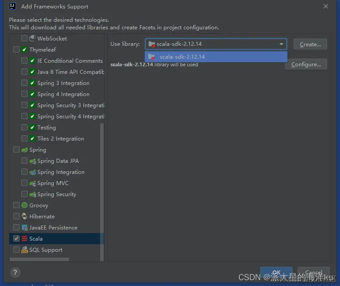Click the Spring leaf icon
Screen dimensions: 340x286
tap(24, 150)
